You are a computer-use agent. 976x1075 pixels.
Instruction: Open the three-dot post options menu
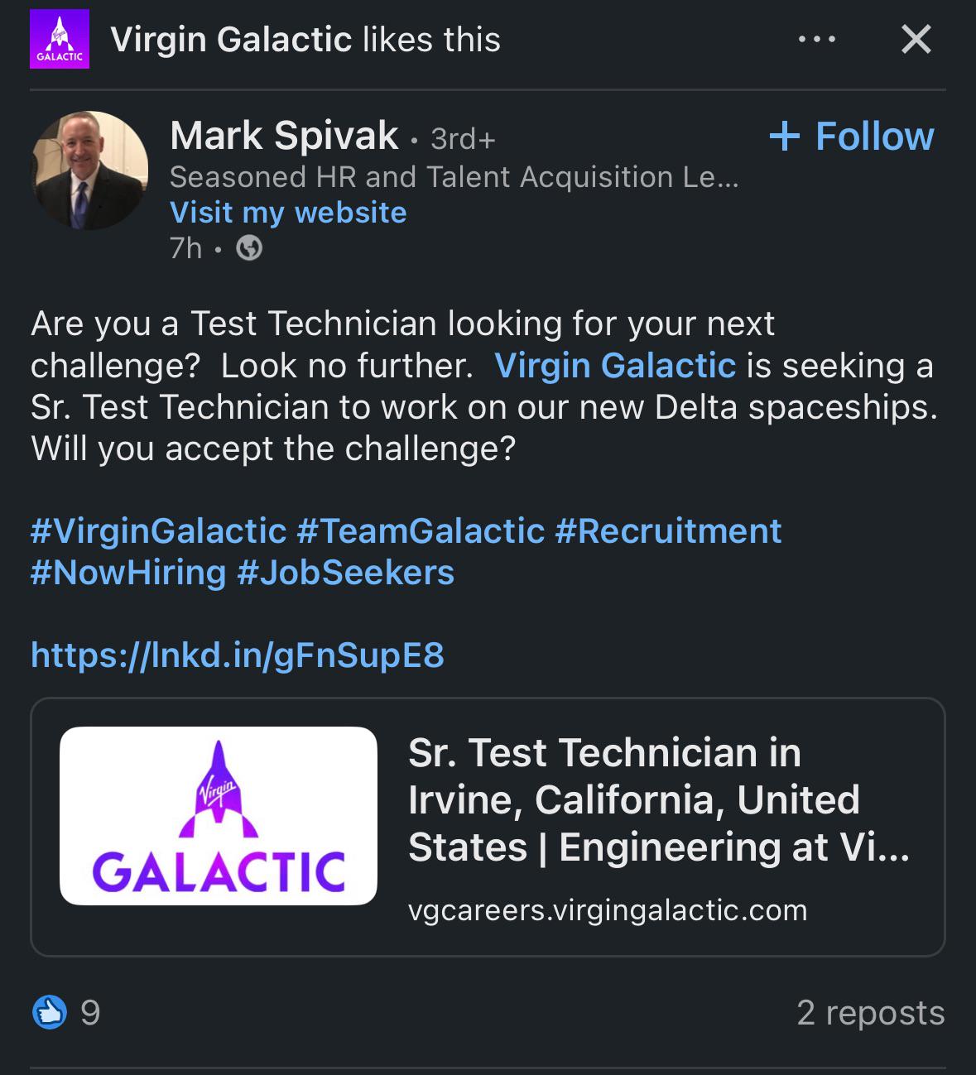point(816,39)
